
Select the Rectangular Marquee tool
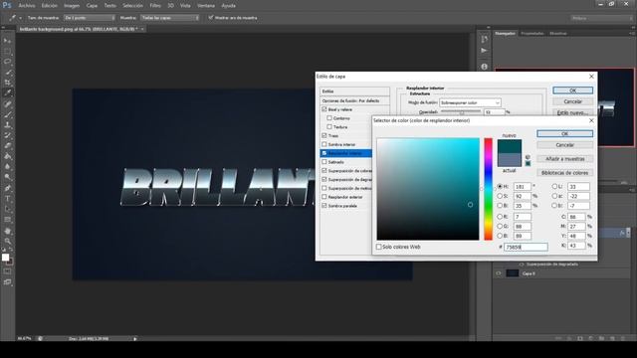7,51
